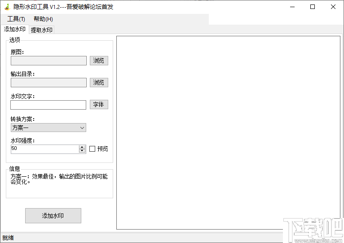Switch to the 添加水印 tab
The width and height of the screenshot is (344, 243).
14,29
